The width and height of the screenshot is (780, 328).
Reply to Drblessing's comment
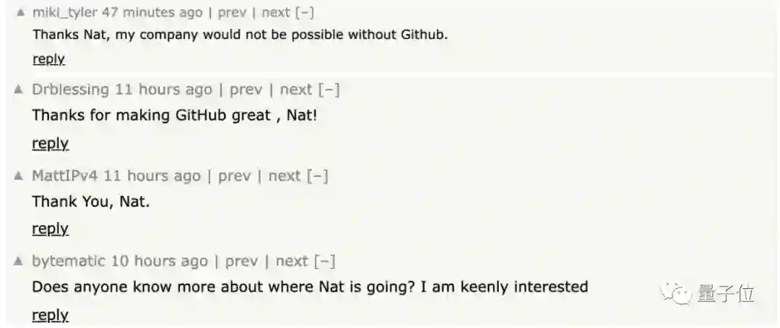click(x=50, y=143)
